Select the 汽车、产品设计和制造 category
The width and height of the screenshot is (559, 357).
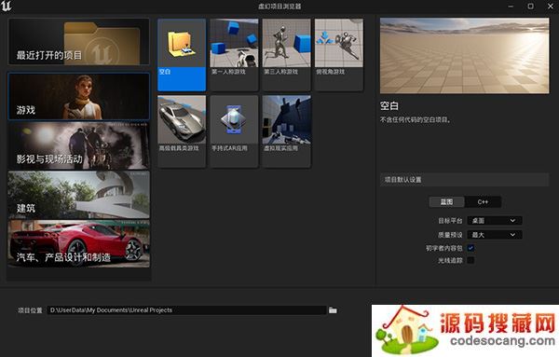[x=79, y=244]
